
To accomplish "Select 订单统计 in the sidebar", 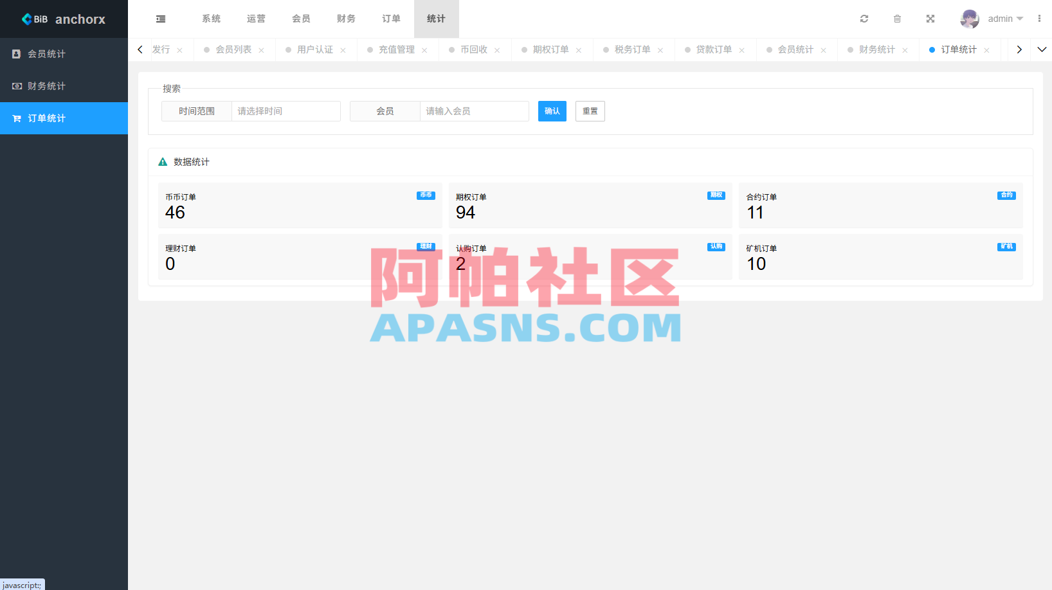I will pos(64,118).
